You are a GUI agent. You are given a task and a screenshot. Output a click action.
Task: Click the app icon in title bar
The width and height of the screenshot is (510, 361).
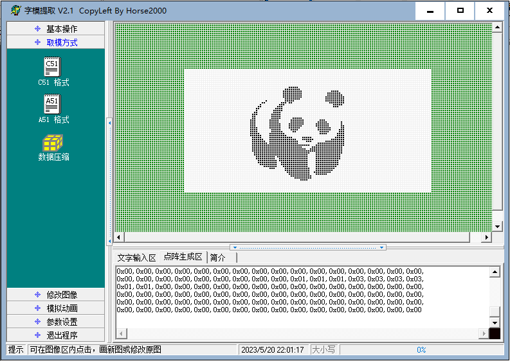(15, 10)
